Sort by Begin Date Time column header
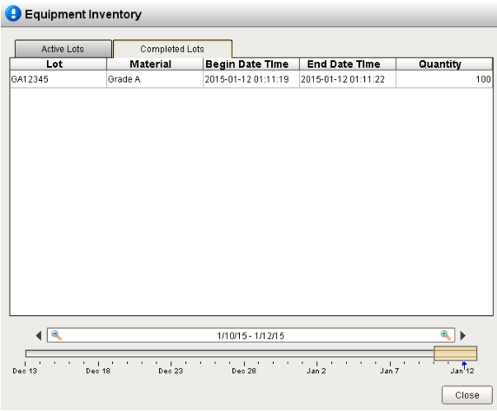 (251, 64)
